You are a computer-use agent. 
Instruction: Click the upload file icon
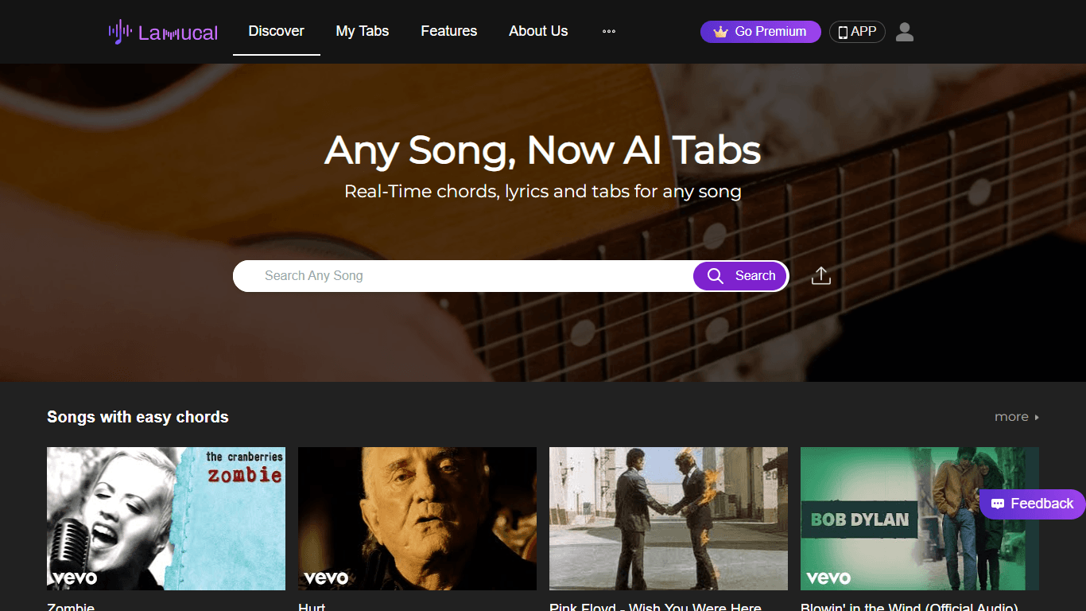(x=821, y=276)
